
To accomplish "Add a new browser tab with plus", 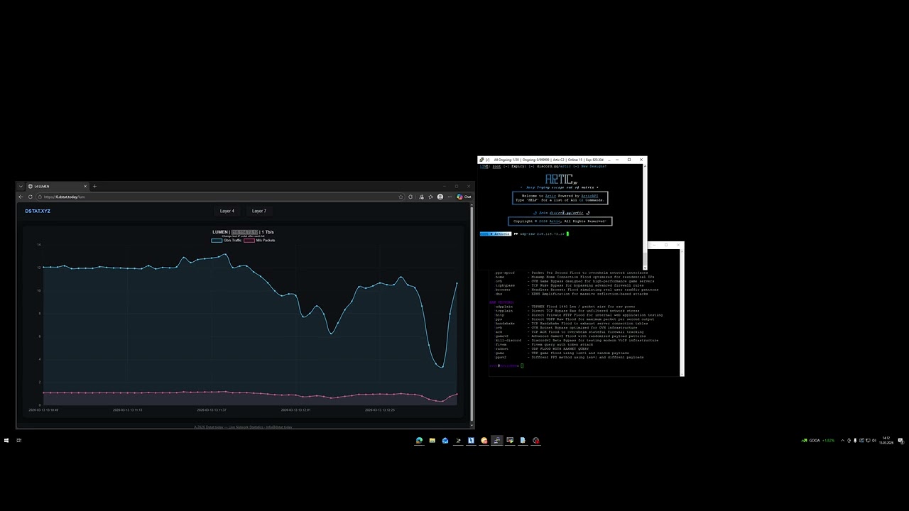I will point(94,186).
